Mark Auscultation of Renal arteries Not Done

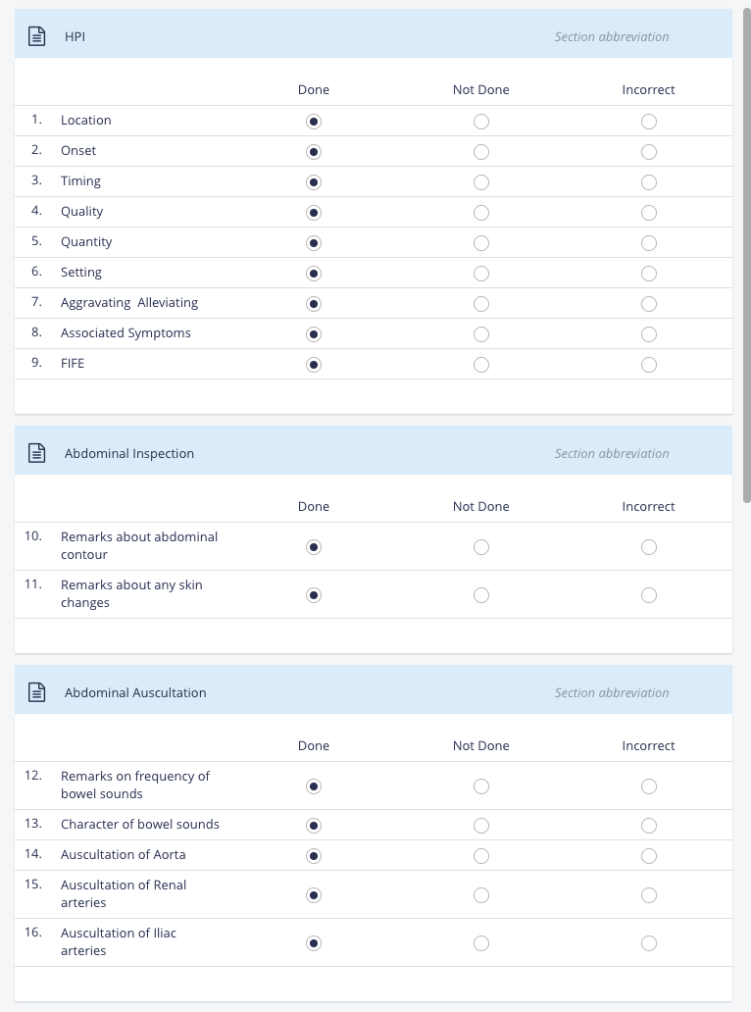pos(481,895)
